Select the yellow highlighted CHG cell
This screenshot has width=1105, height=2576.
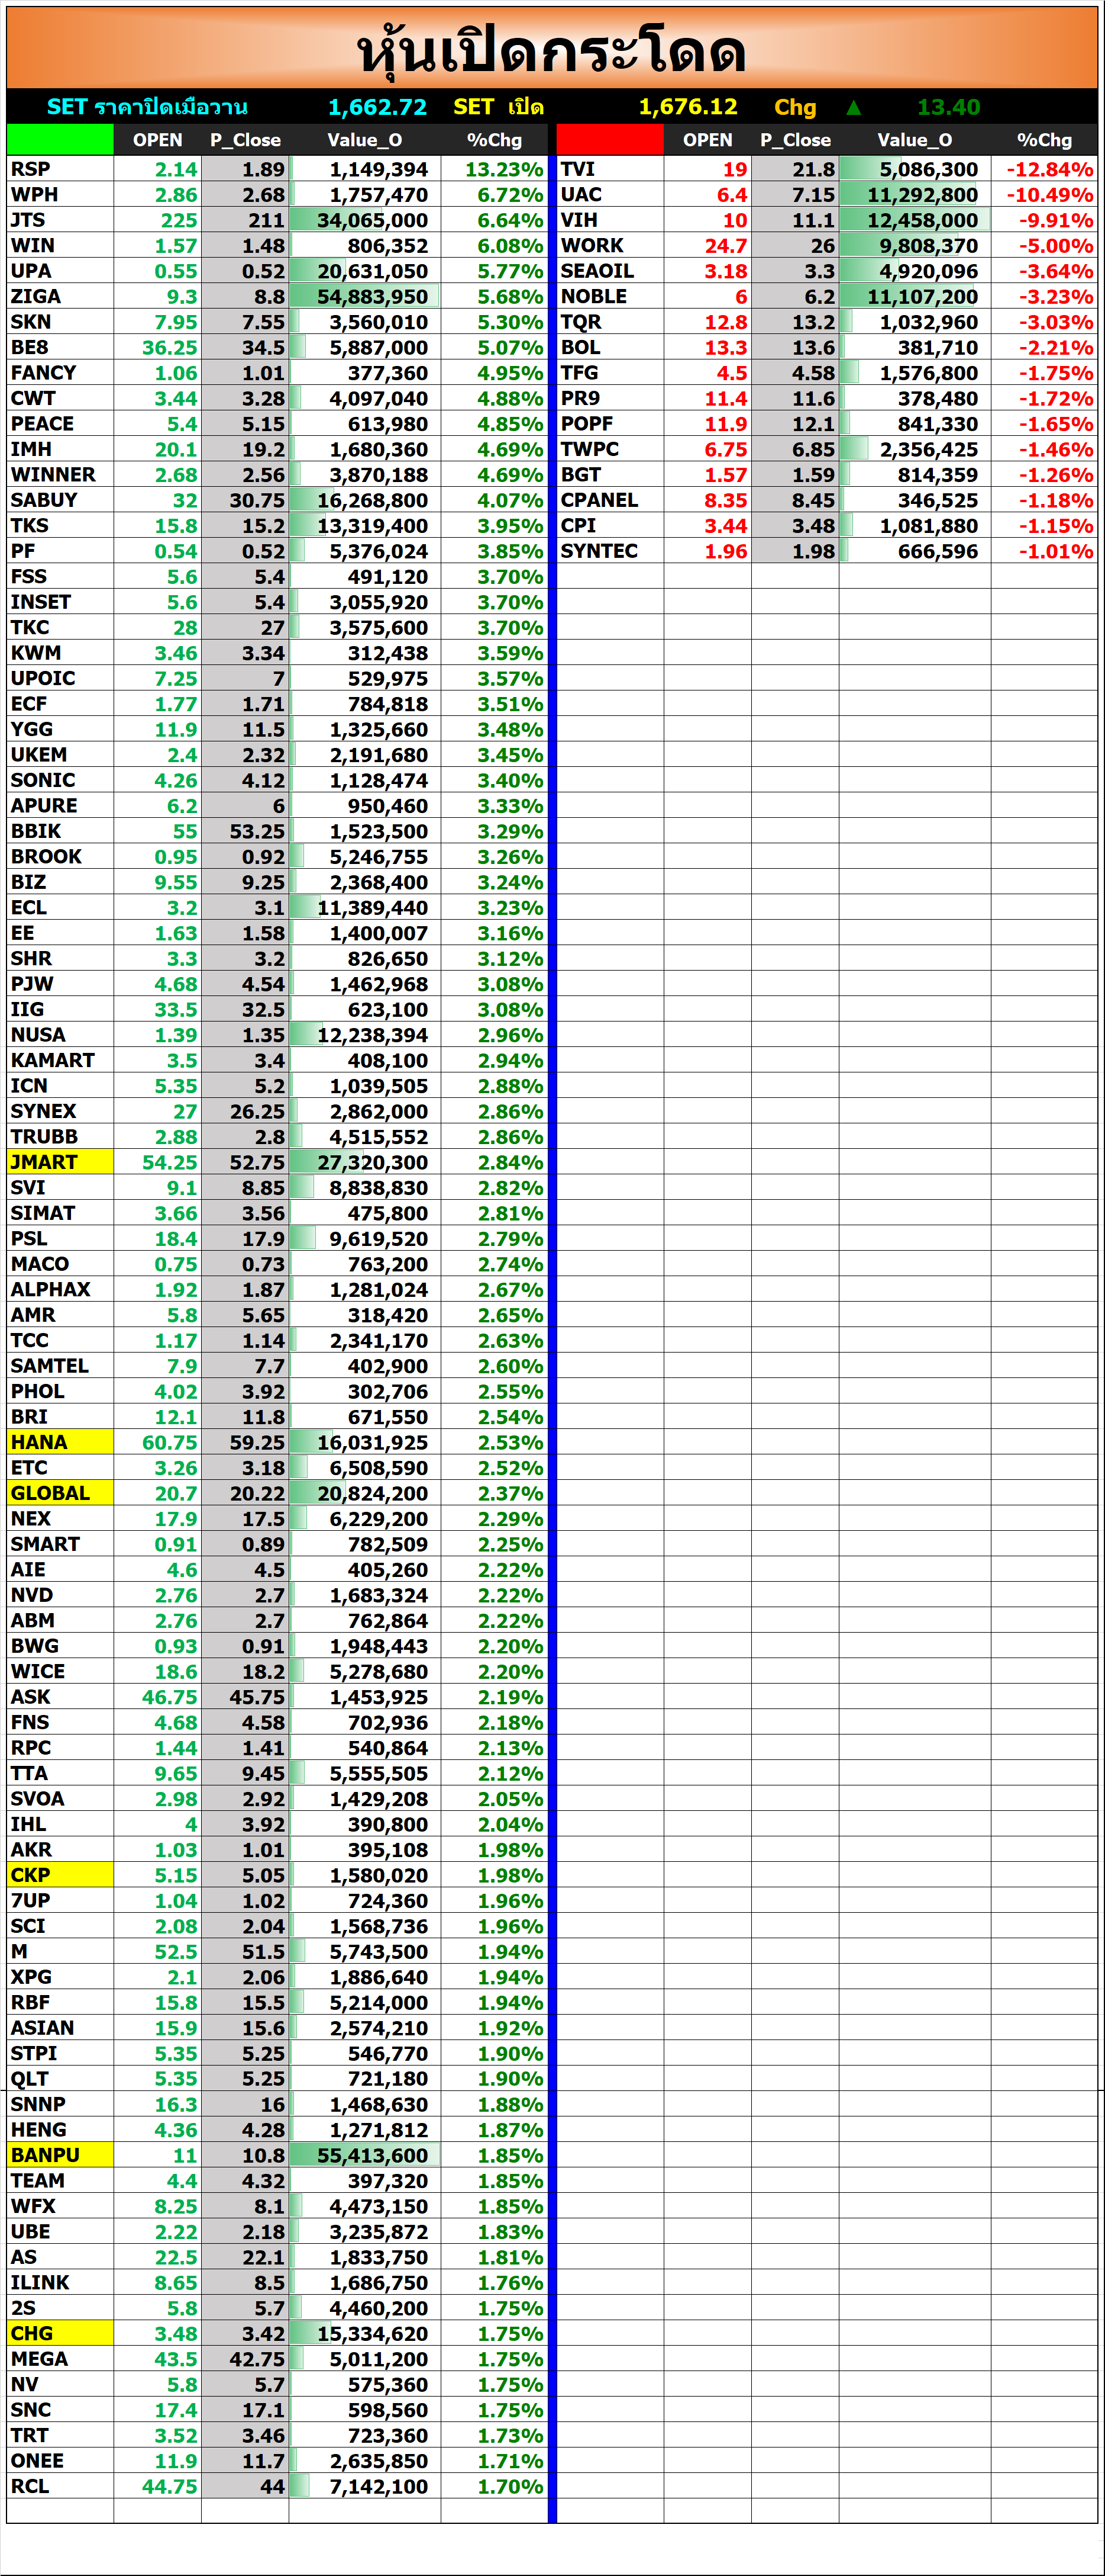coord(60,2333)
